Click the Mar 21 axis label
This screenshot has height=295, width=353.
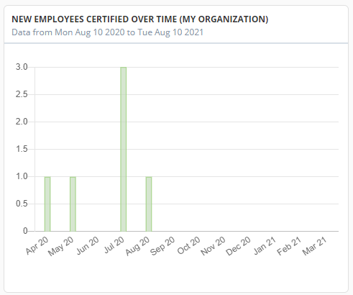pyautogui.click(x=315, y=245)
